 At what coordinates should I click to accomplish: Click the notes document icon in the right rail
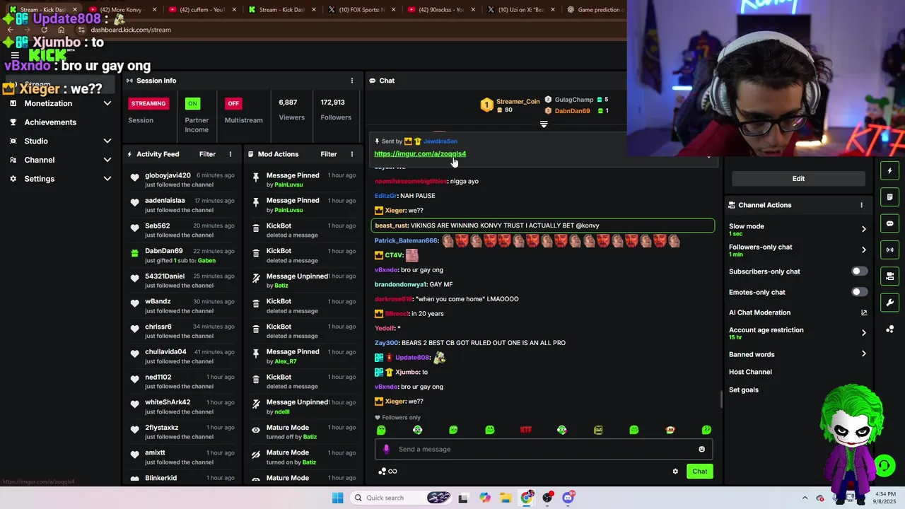point(889,197)
